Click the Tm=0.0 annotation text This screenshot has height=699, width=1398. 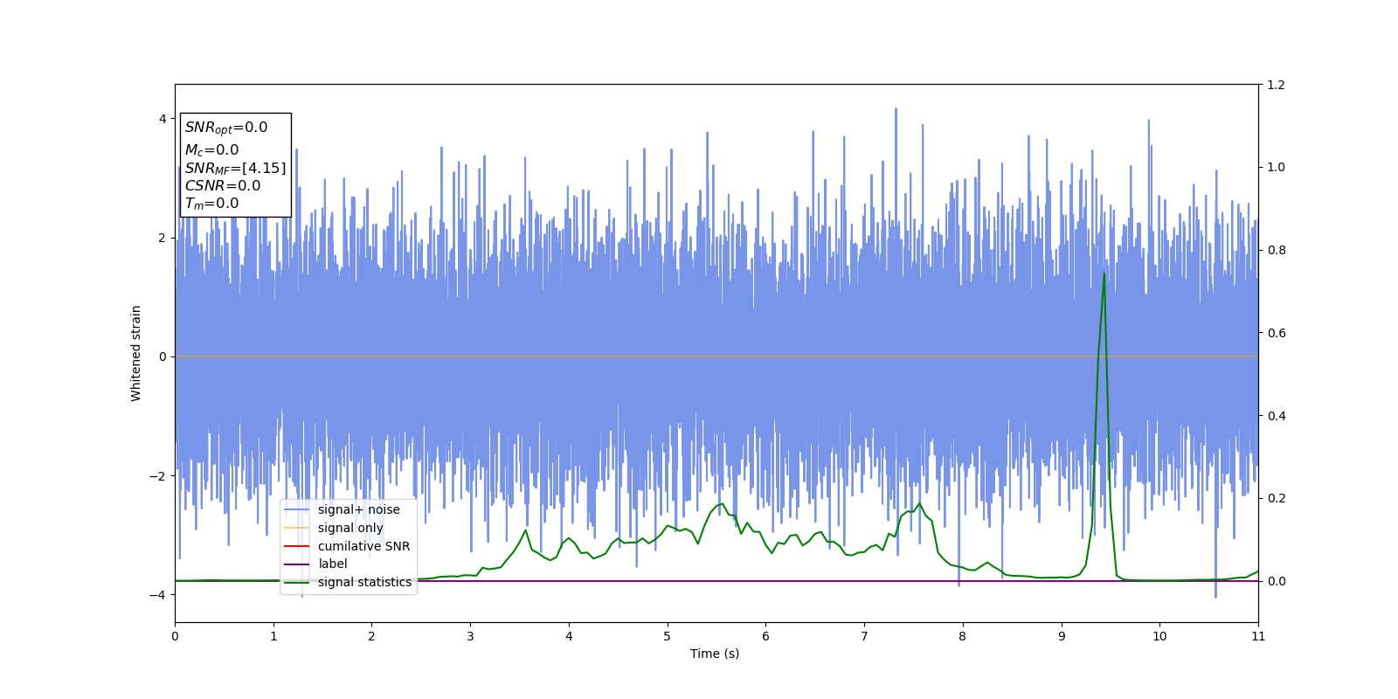pyautogui.click(x=211, y=204)
